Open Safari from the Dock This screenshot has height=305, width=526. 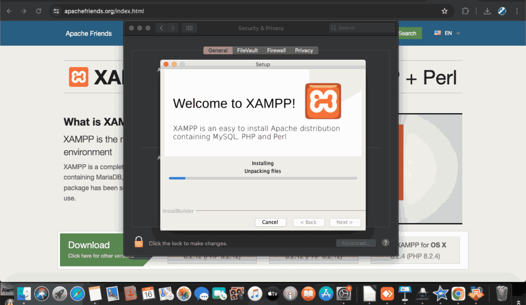pos(77,294)
